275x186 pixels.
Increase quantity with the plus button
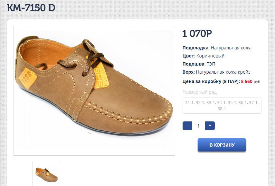point(210,126)
